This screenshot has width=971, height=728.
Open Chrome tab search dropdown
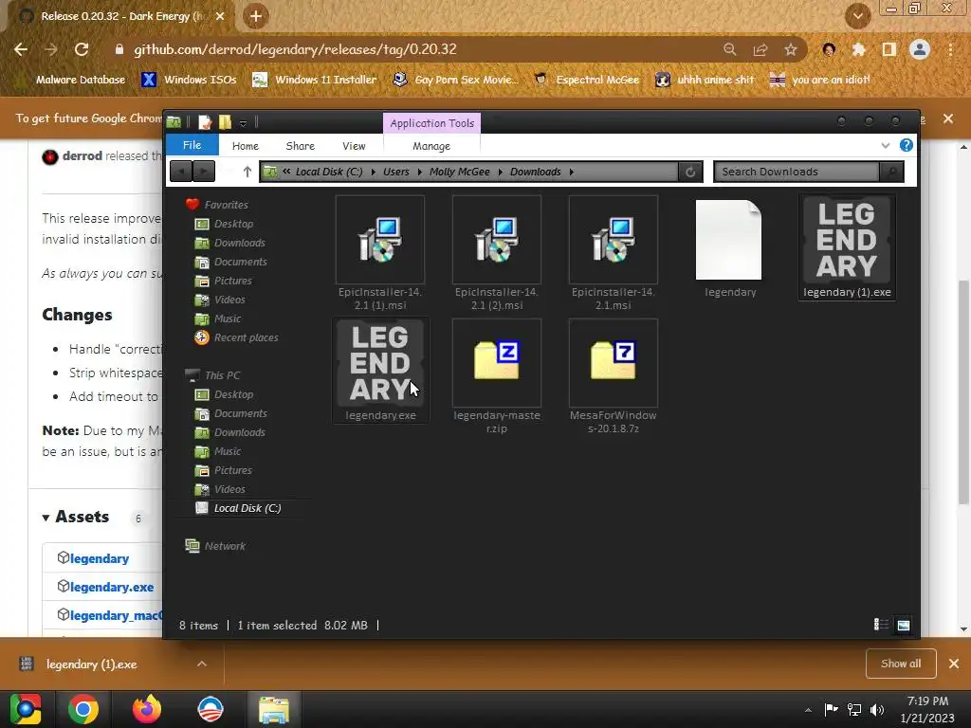[857, 16]
